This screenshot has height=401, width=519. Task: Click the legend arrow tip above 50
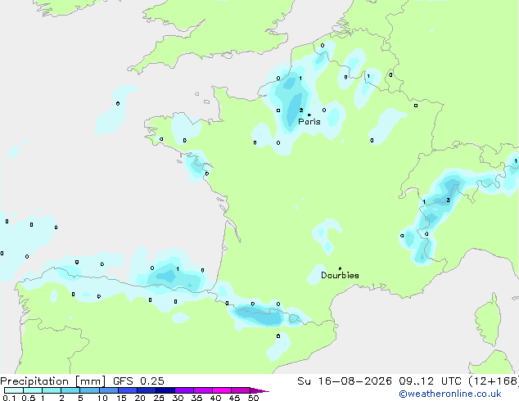(x=259, y=390)
